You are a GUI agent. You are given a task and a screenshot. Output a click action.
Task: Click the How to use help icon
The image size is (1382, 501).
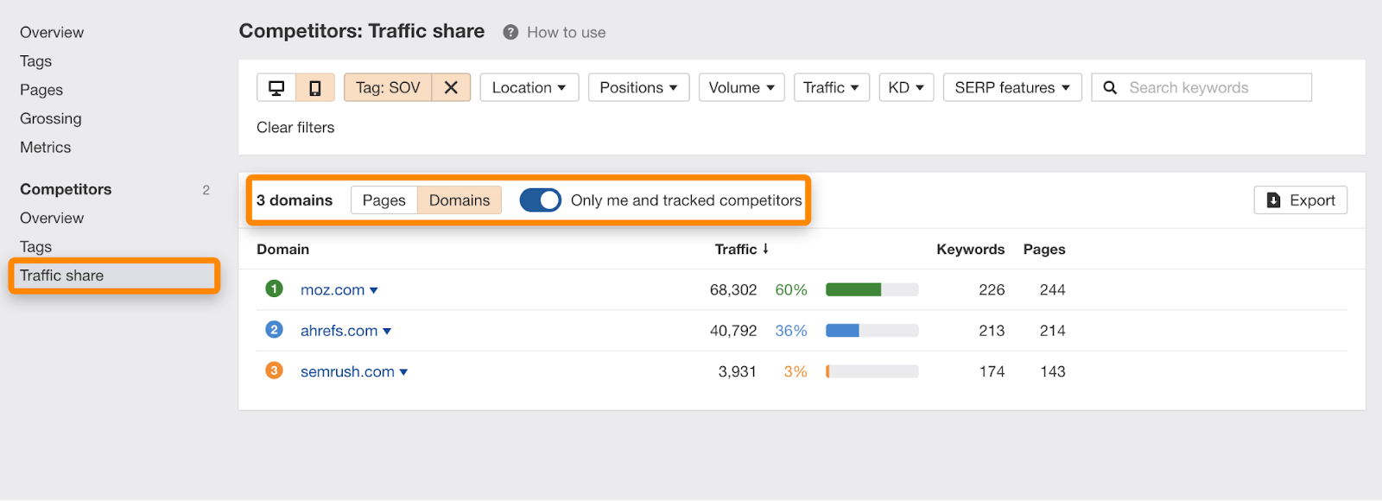click(x=510, y=32)
